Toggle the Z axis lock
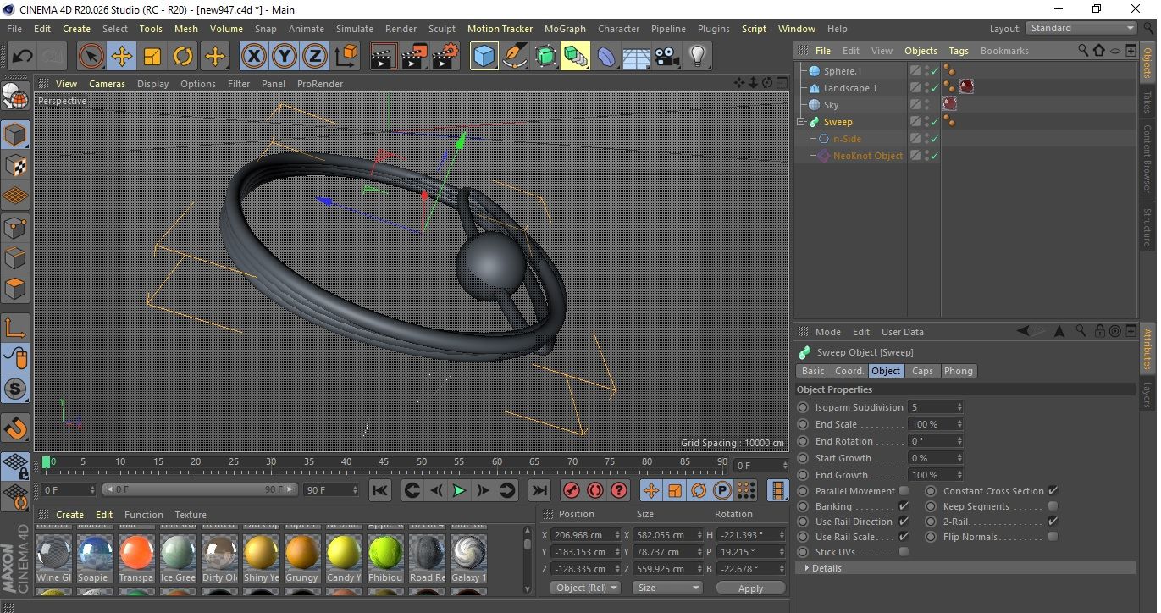 pyautogui.click(x=315, y=57)
